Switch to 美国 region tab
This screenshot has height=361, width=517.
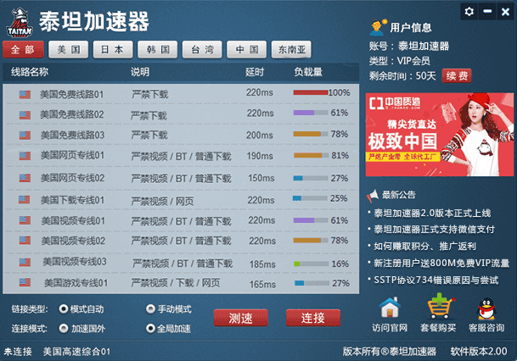(x=69, y=49)
